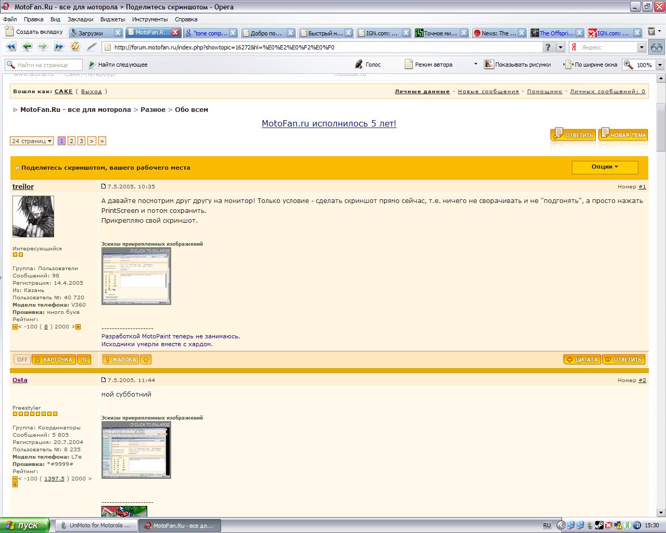This screenshot has width=666, height=533.
Task: Switch the RU keyboard language indicator
Action: (547, 525)
